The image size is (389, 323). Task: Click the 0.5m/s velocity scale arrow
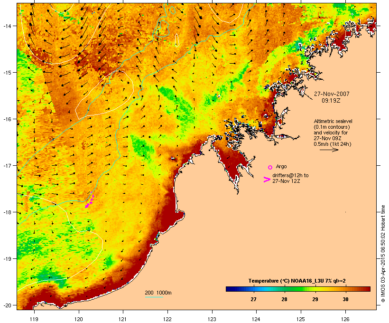329,150
